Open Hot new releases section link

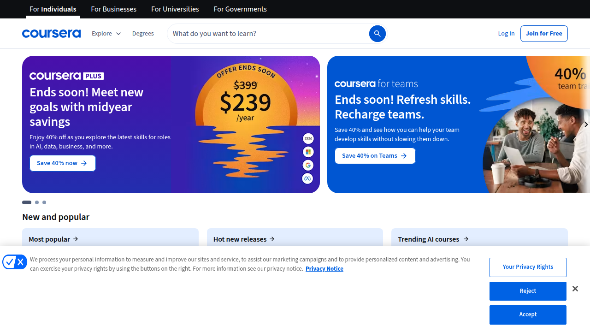(244, 239)
